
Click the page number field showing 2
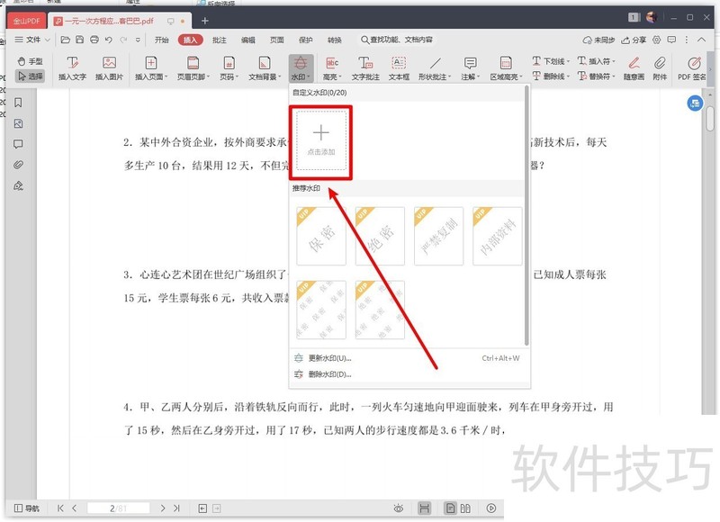(x=119, y=508)
